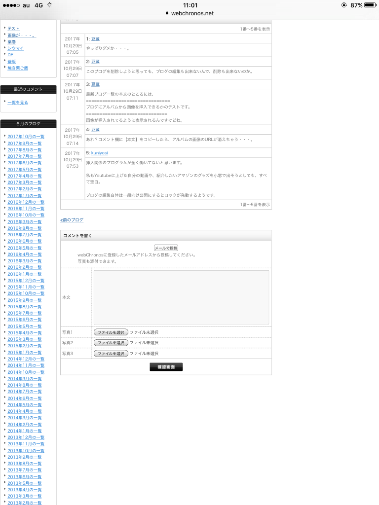Open the 2017年10月の一覧 archive
This screenshot has width=379, height=505.
coord(26,137)
